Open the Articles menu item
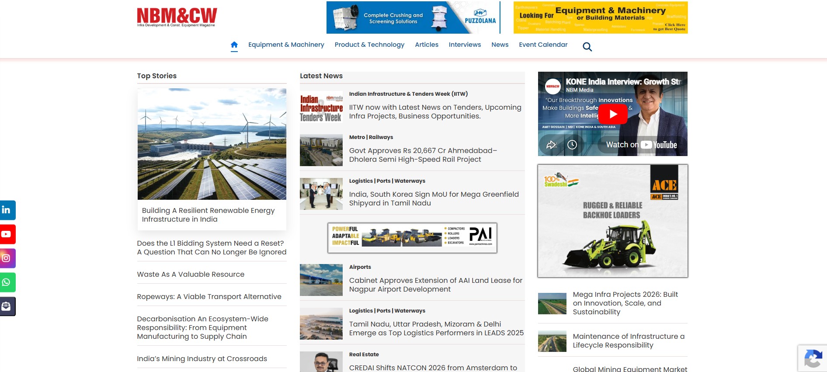827x372 pixels. (427, 45)
